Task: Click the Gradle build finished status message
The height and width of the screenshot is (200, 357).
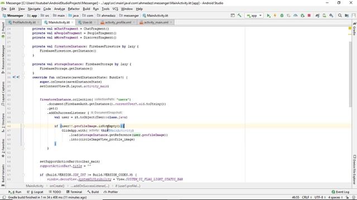Action: click(47, 197)
